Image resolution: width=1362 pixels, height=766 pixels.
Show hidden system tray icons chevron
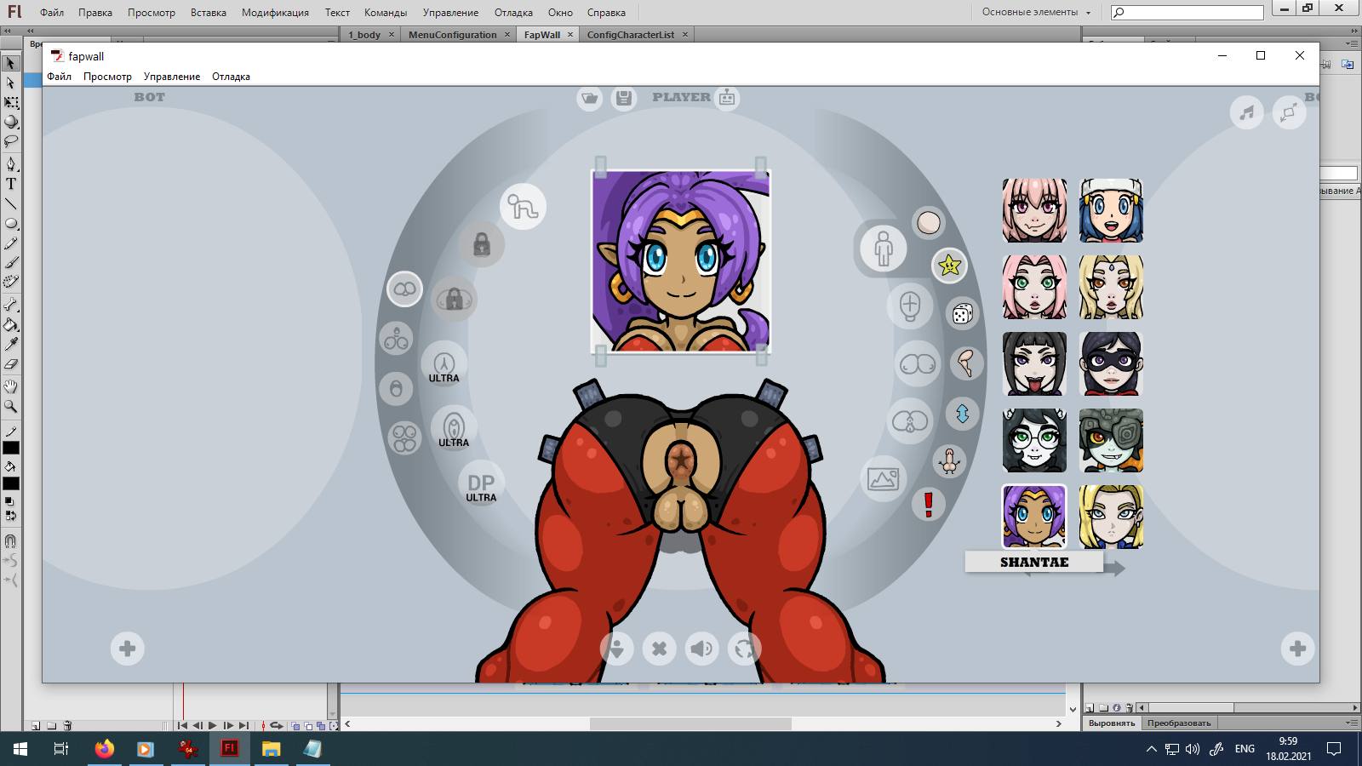[x=1151, y=749]
